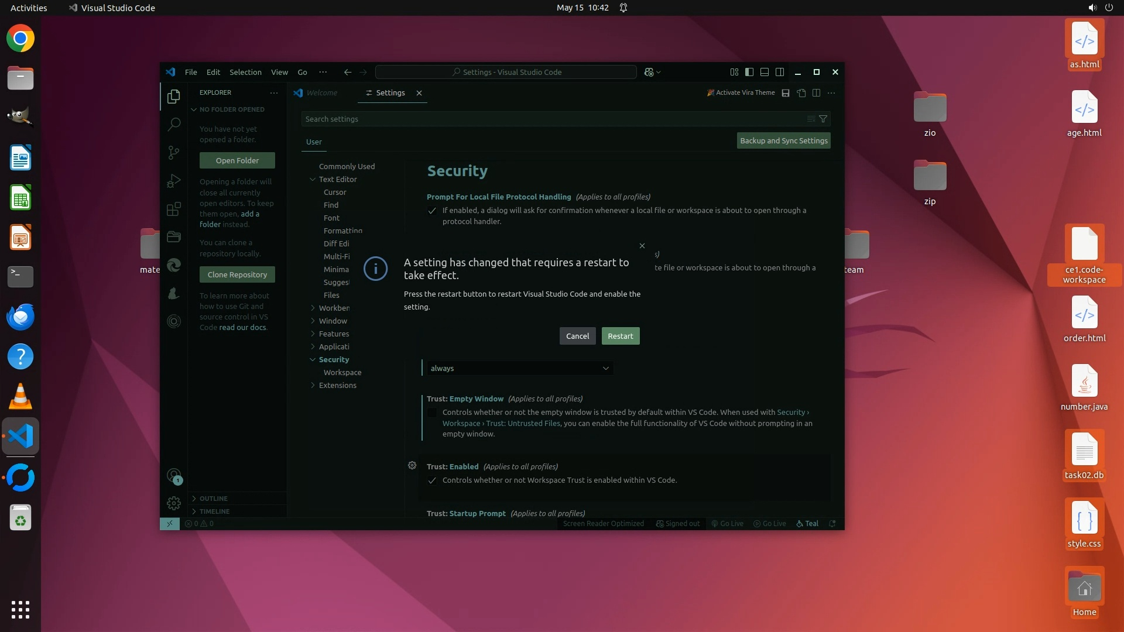Open the 'always' dropdown
1124x632 pixels.
[518, 368]
